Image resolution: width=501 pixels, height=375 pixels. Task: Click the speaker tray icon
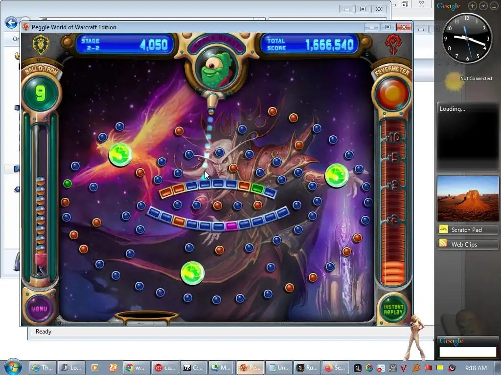pyautogui.click(x=452, y=368)
